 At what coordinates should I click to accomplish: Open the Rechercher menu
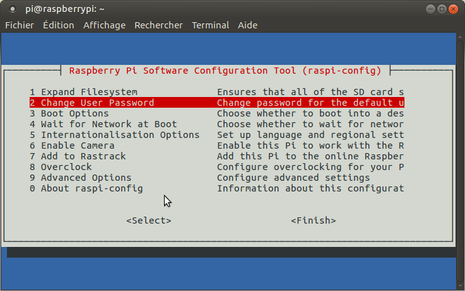tap(158, 25)
